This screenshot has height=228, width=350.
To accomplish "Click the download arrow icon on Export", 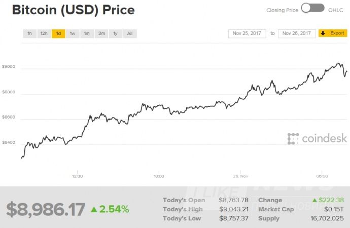I will (x=323, y=33).
